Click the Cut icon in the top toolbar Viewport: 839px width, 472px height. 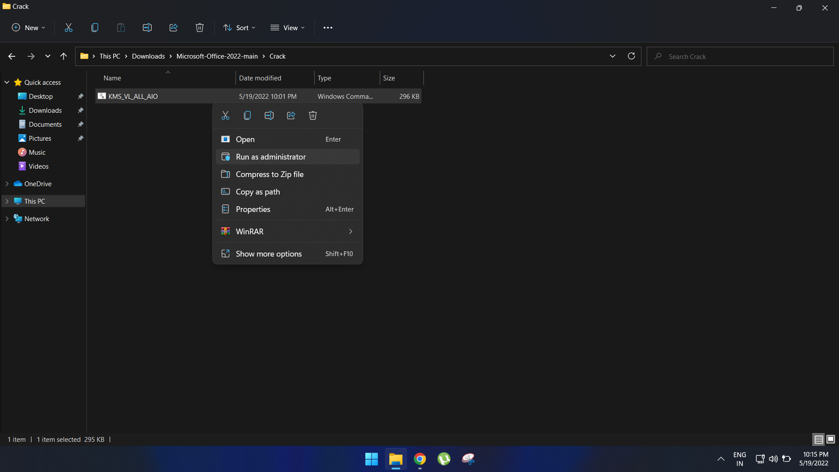pyautogui.click(x=69, y=28)
